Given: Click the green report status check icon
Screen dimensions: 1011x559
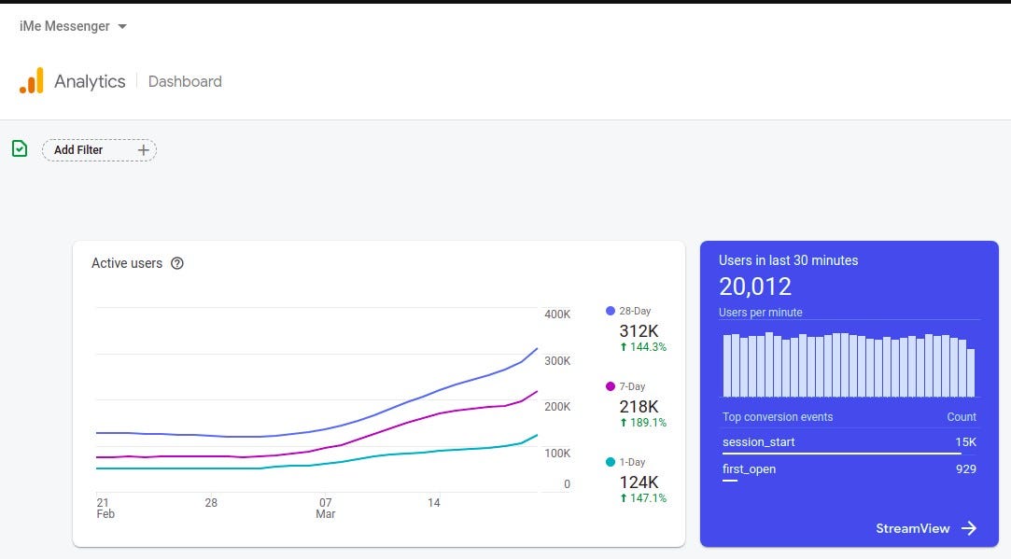Looking at the screenshot, I should click(x=20, y=149).
